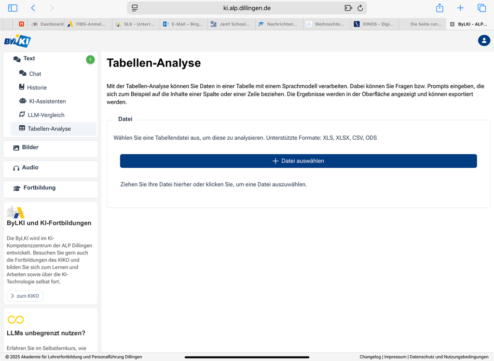The width and height of the screenshot is (494, 361).
Task: Reload the page in address bar
Action: [360, 8]
